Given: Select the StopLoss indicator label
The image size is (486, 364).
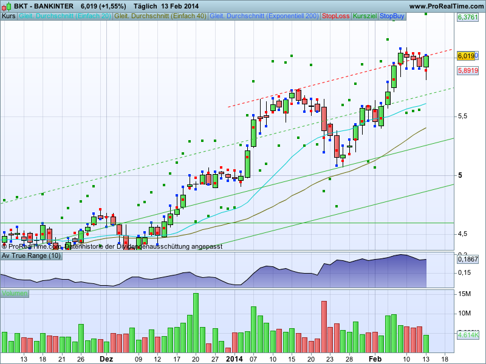Looking at the screenshot, I should [x=336, y=16].
